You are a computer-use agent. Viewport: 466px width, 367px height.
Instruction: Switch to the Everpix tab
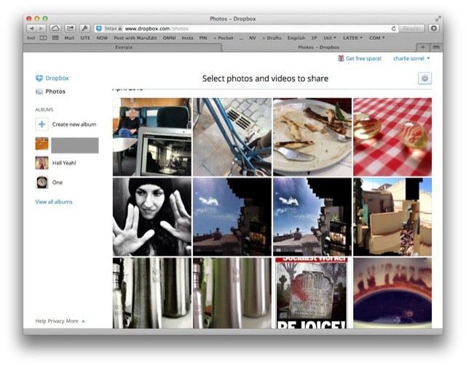click(x=123, y=47)
